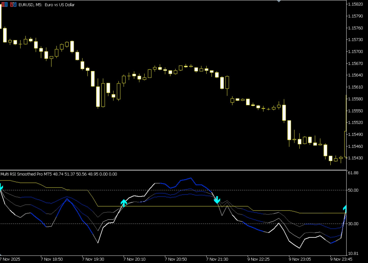Click the 61.88 indicator scale value
The height and width of the screenshot is (263, 368).
(353, 173)
